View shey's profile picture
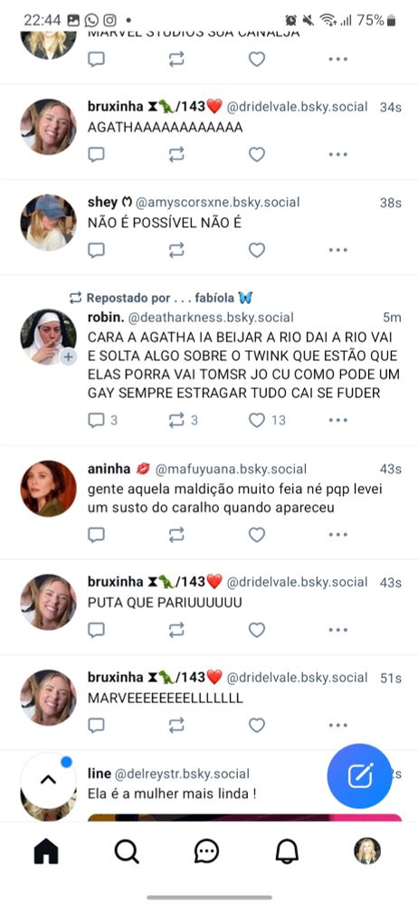Viewport: 418px width, 905px height. pyautogui.click(x=49, y=223)
